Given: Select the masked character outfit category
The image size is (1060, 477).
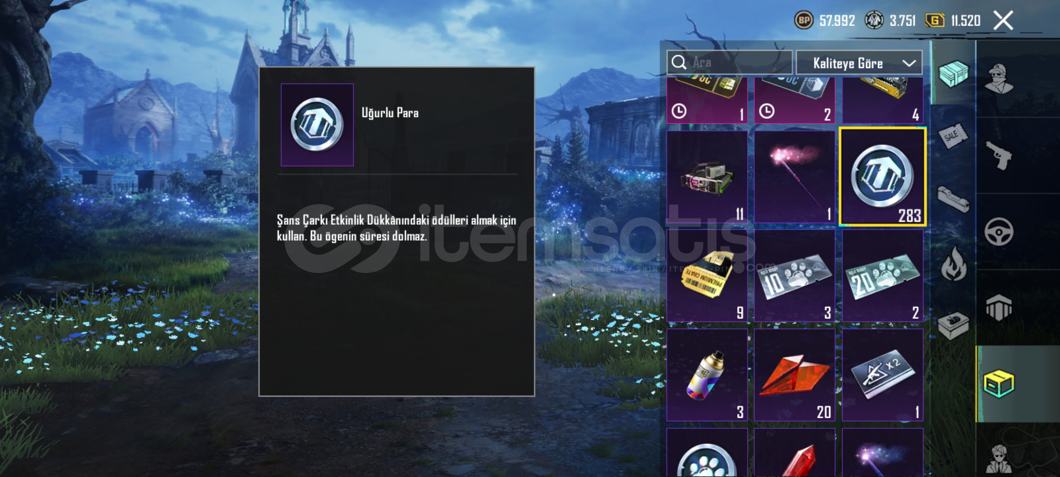Looking at the screenshot, I should click(x=999, y=79).
